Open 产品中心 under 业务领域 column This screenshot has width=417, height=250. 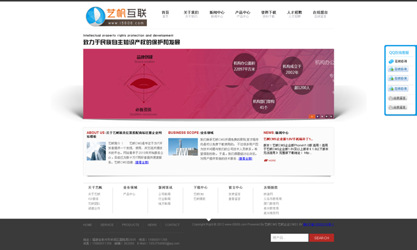[x=129, y=194]
